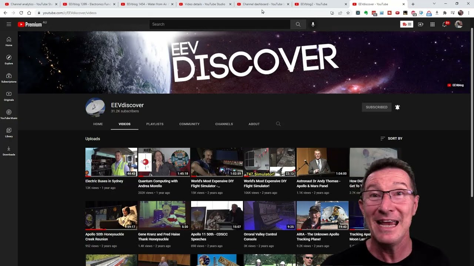The image size is (474, 266).
Task: Open Gene Kranz and Fred Haise title
Action: pos(159,237)
